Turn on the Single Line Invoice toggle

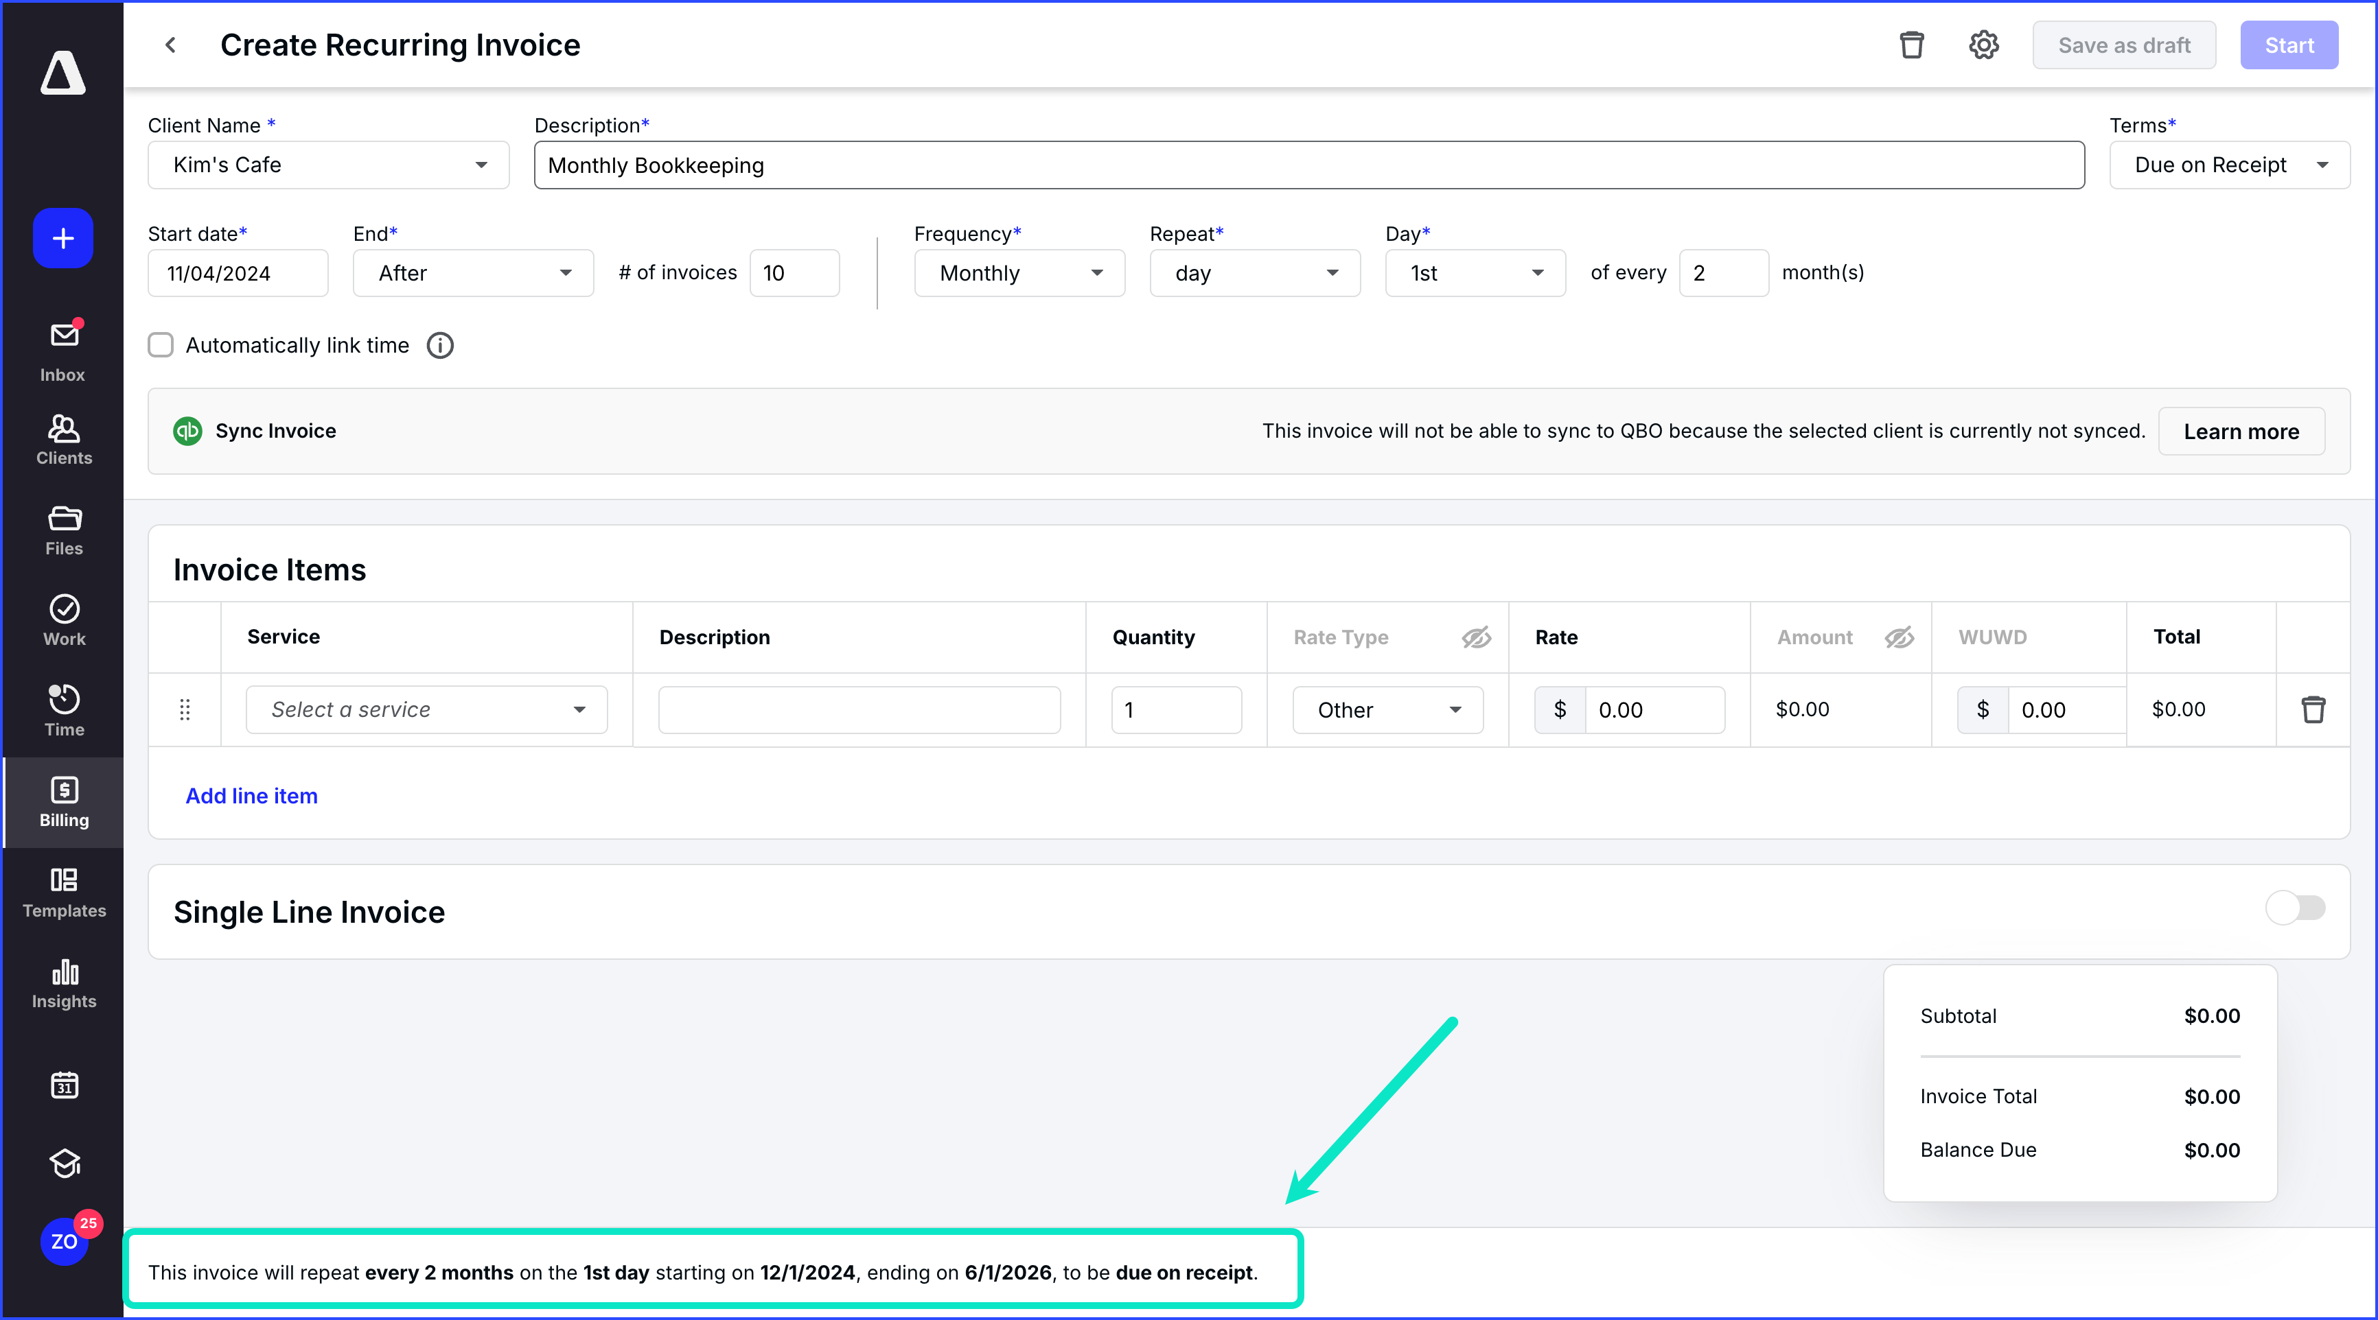pyautogui.click(x=2296, y=908)
